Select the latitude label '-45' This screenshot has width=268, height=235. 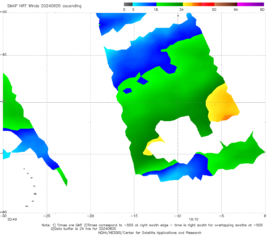click(x=3, y=55)
